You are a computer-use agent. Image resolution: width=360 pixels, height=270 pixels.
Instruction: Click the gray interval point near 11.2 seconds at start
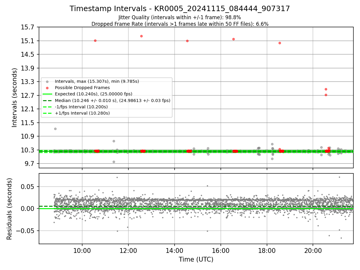pyautogui.click(x=55, y=129)
